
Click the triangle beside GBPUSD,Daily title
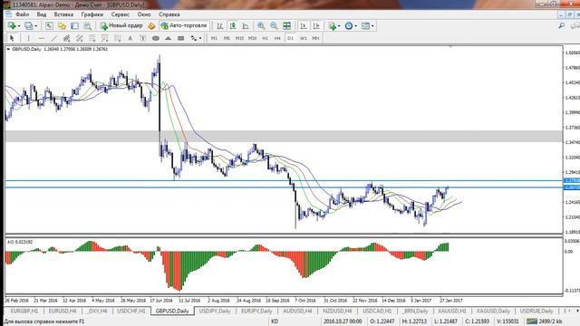[8, 49]
